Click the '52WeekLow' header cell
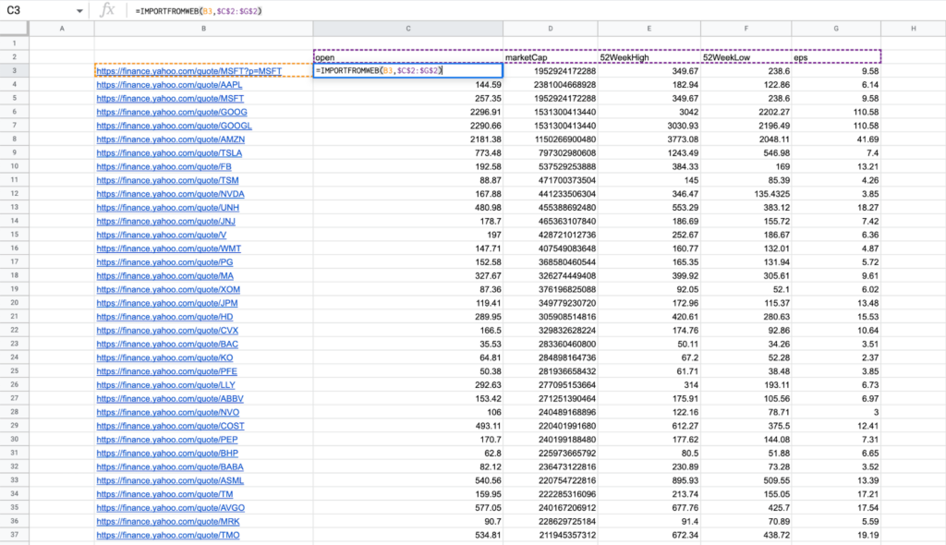 coord(746,56)
